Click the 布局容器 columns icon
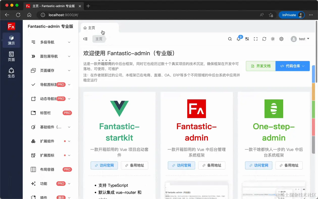318x199 pixels. click(33, 169)
